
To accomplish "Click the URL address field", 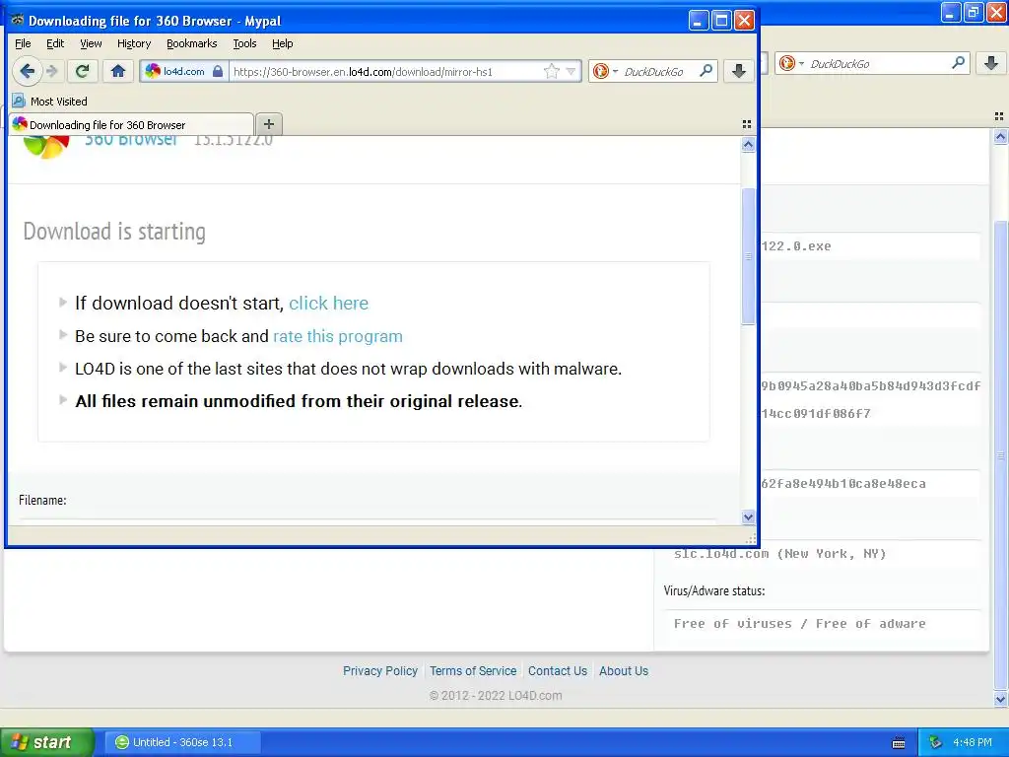I will 386,71.
